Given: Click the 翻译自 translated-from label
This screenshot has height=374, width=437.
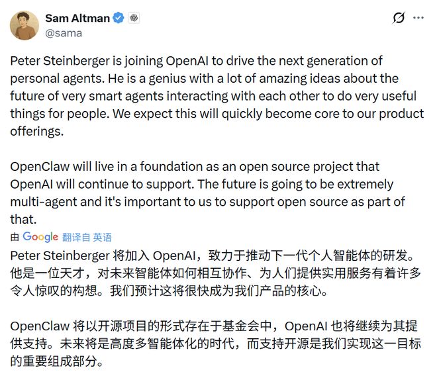Looking at the screenshot, I should 76,237.
